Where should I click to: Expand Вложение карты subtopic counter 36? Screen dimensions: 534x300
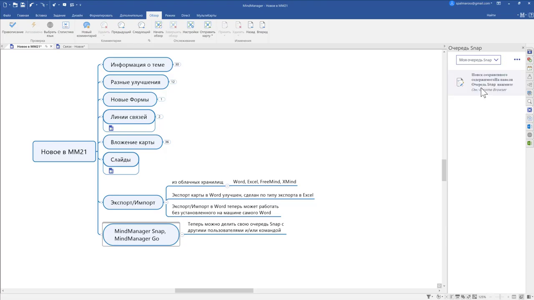167,142
